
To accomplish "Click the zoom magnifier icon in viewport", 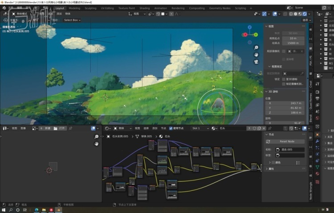I will 256,48.
